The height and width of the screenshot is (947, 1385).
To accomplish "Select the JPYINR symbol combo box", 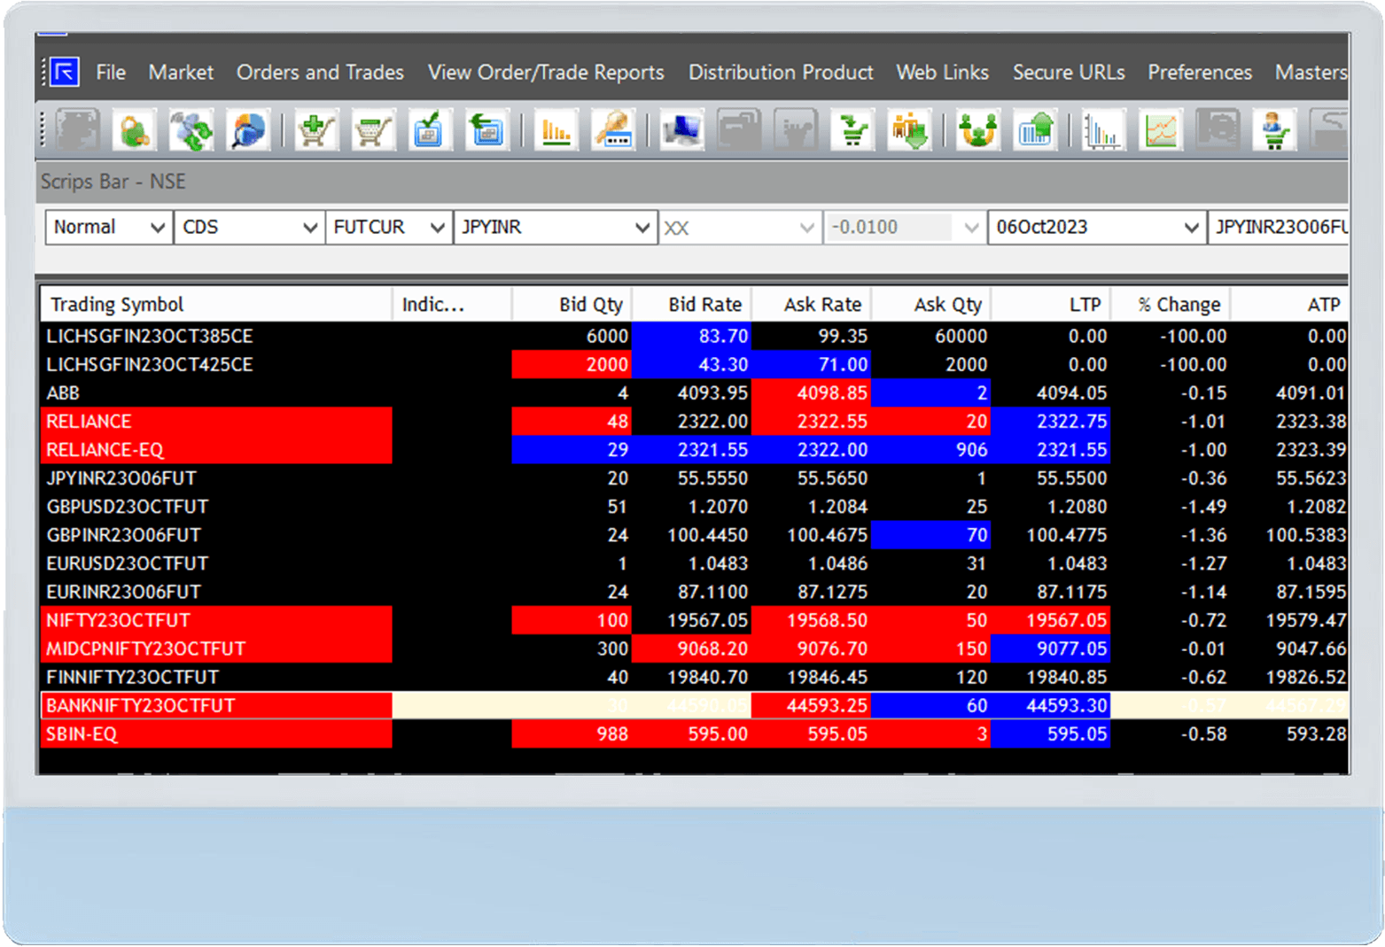I will [x=555, y=227].
